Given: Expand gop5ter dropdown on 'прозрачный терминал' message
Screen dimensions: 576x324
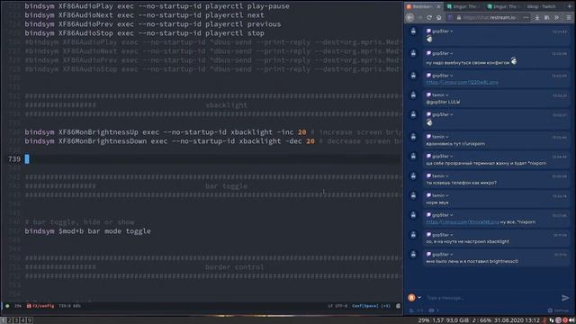Looking at the screenshot, I should tap(452, 157).
